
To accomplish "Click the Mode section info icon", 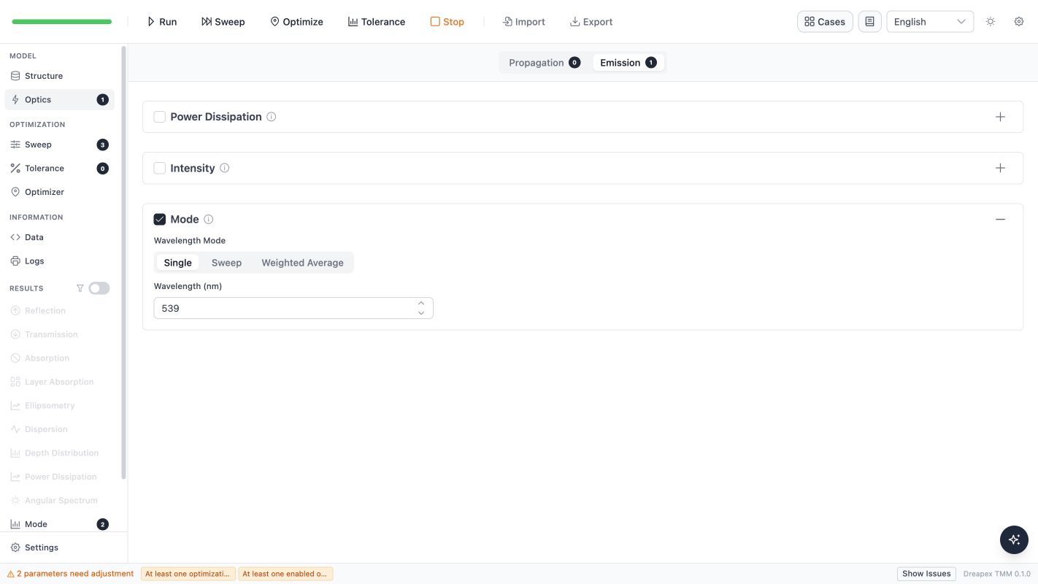I will tap(209, 219).
